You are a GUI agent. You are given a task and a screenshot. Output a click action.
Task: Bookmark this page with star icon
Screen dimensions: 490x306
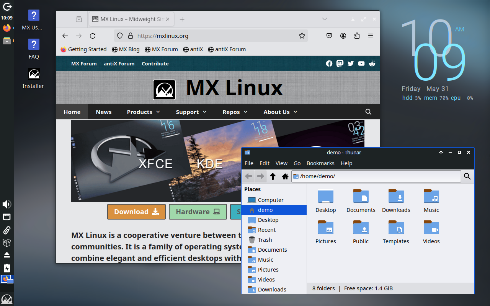(x=302, y=36)
